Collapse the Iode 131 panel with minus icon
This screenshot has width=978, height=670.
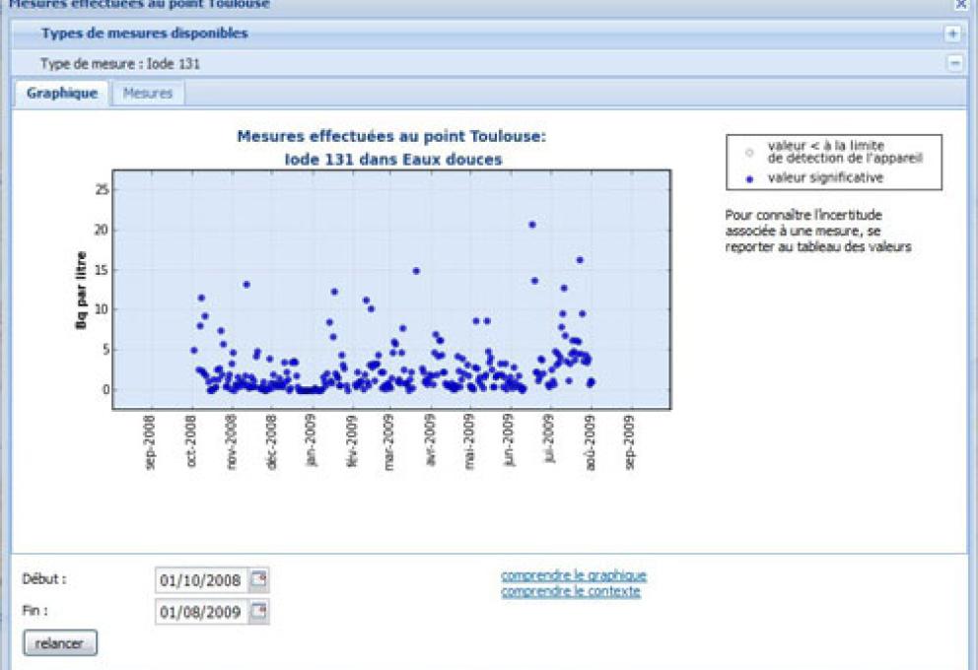pyautogui.click(x=952, y=63)
